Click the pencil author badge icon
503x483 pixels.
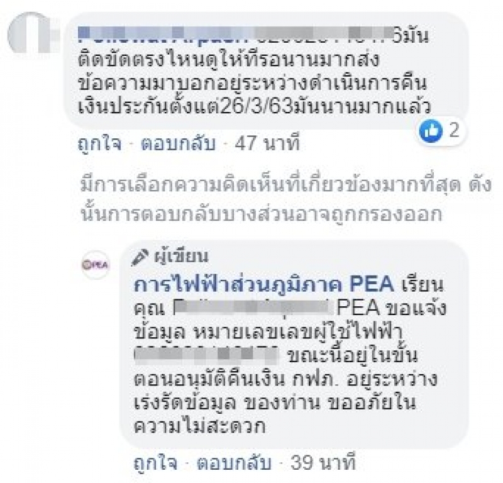140,257
